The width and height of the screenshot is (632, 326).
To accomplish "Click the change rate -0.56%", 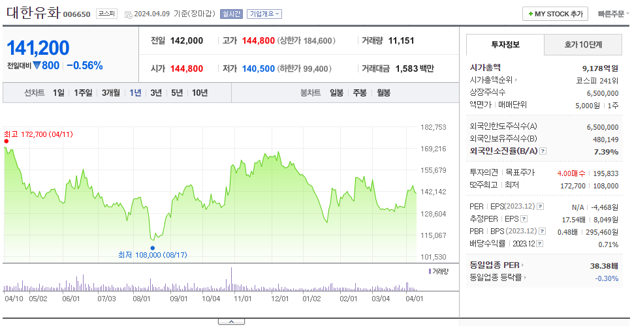I will tap(85, 66).
